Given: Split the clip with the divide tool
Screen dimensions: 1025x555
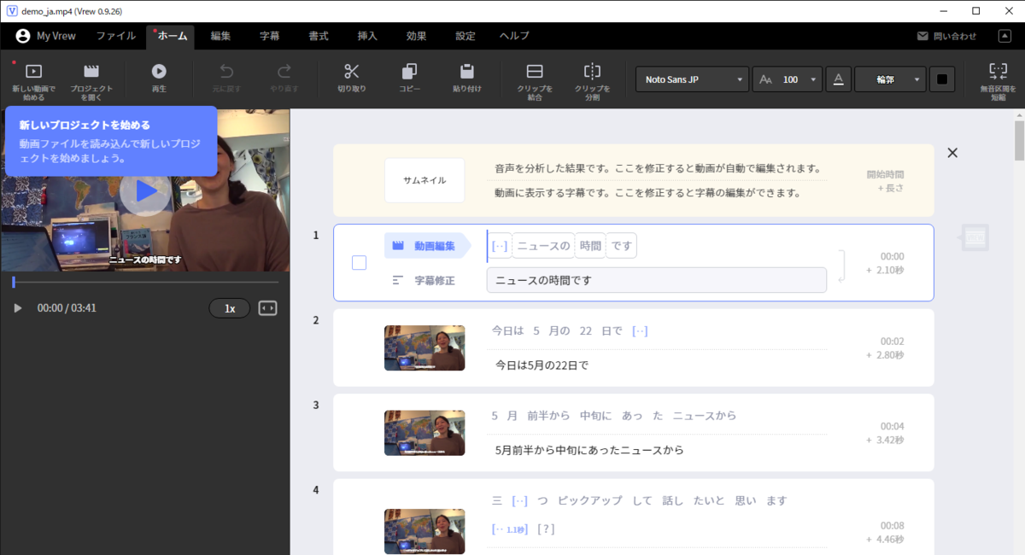Looking at the screenshot, I should click(x=594, y=79).
